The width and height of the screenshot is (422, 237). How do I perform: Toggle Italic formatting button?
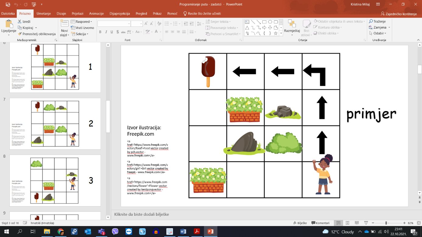click(106, 32)
